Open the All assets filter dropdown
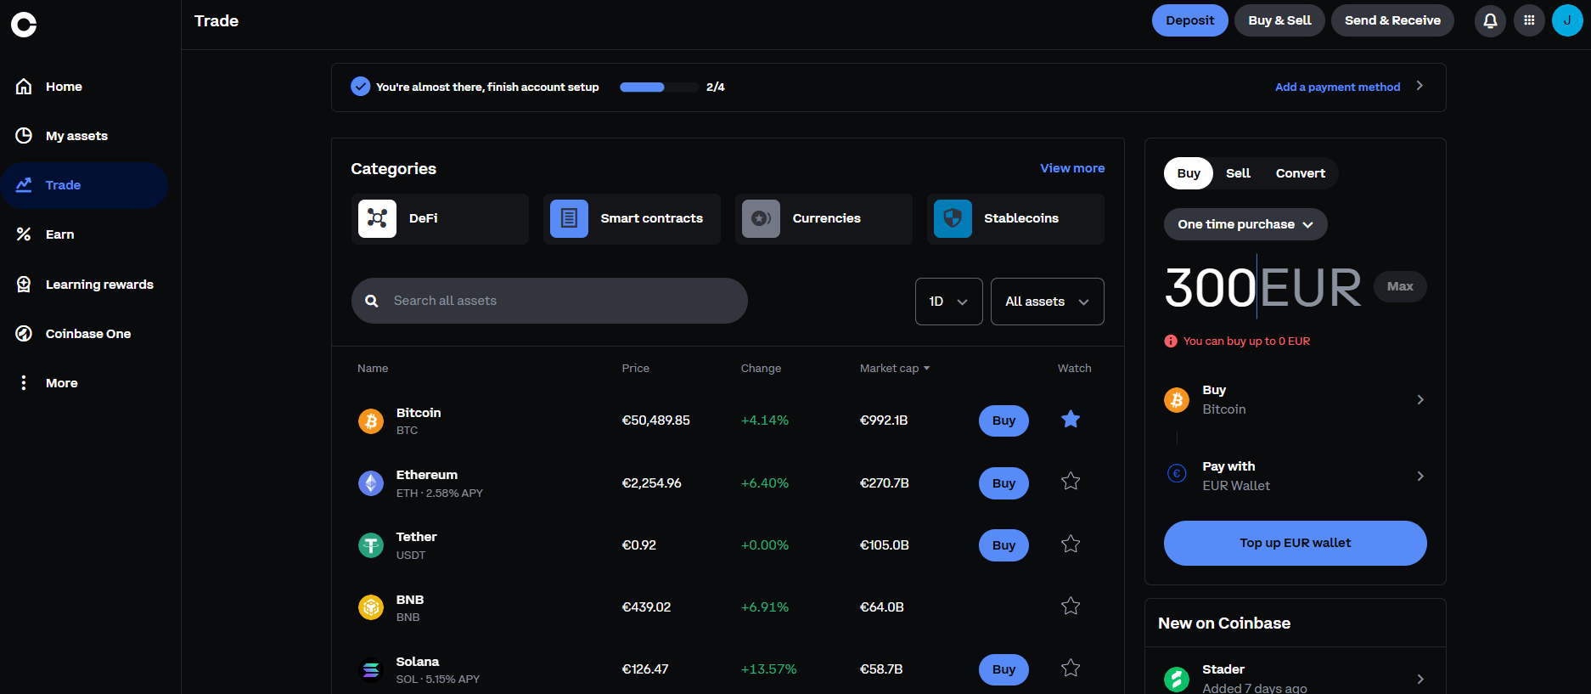The image size is (1591, 694). click(x=1047, y=302)
